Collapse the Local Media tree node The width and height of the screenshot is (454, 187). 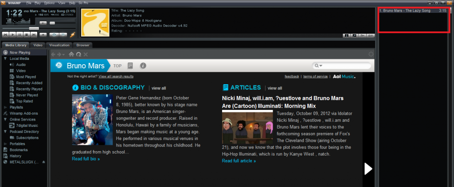coord(5,59)
